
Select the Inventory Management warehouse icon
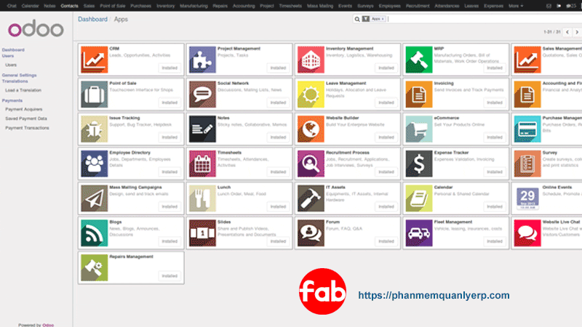(x=311, y=60)
